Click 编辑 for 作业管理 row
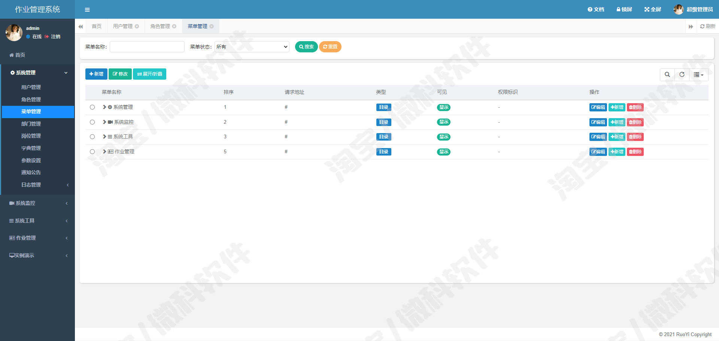 (x=598, y=152)
